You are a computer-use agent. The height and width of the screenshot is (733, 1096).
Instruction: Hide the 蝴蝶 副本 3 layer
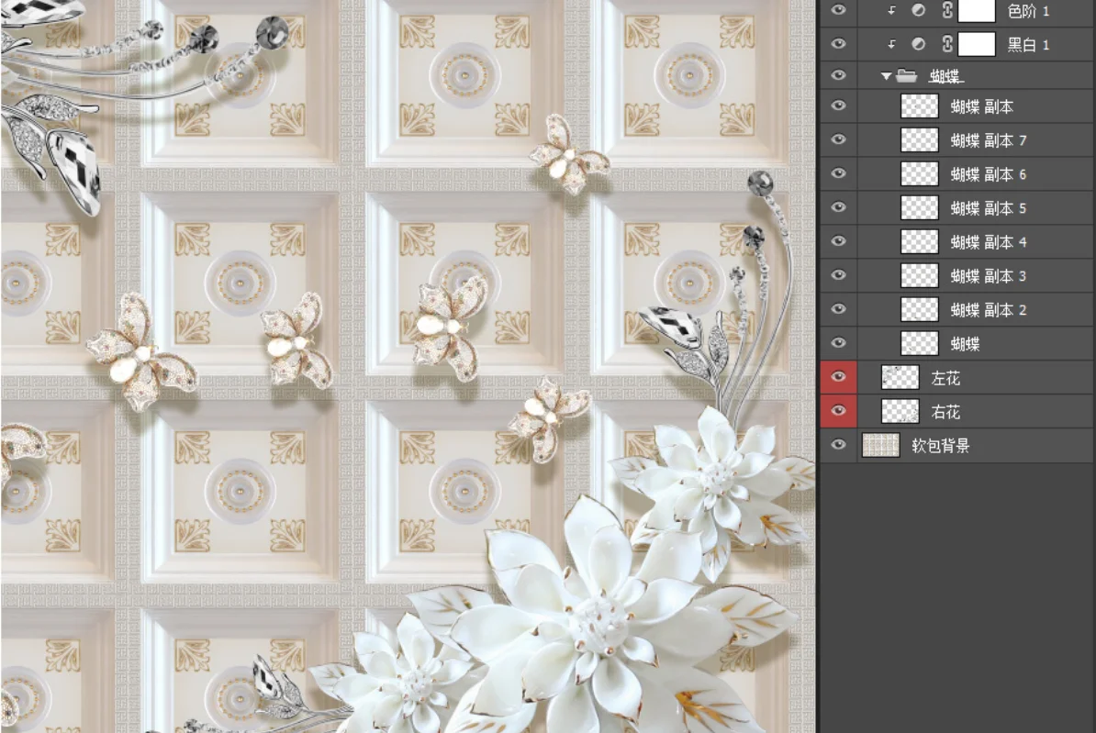click(x=838, y=274)
